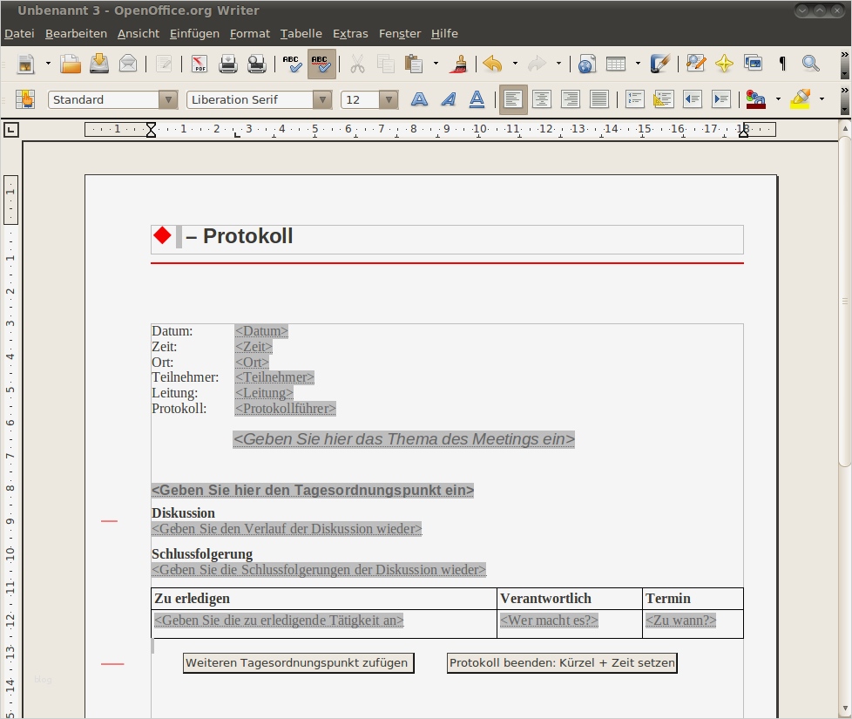Viewport: 852px width, 719px height.
Task: Open the Format menu
Action: click(x=250, y=33)
